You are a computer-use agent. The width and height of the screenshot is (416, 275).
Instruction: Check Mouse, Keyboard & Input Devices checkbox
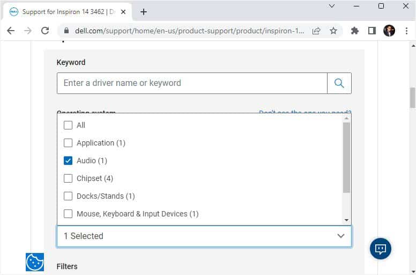point(68,214)
